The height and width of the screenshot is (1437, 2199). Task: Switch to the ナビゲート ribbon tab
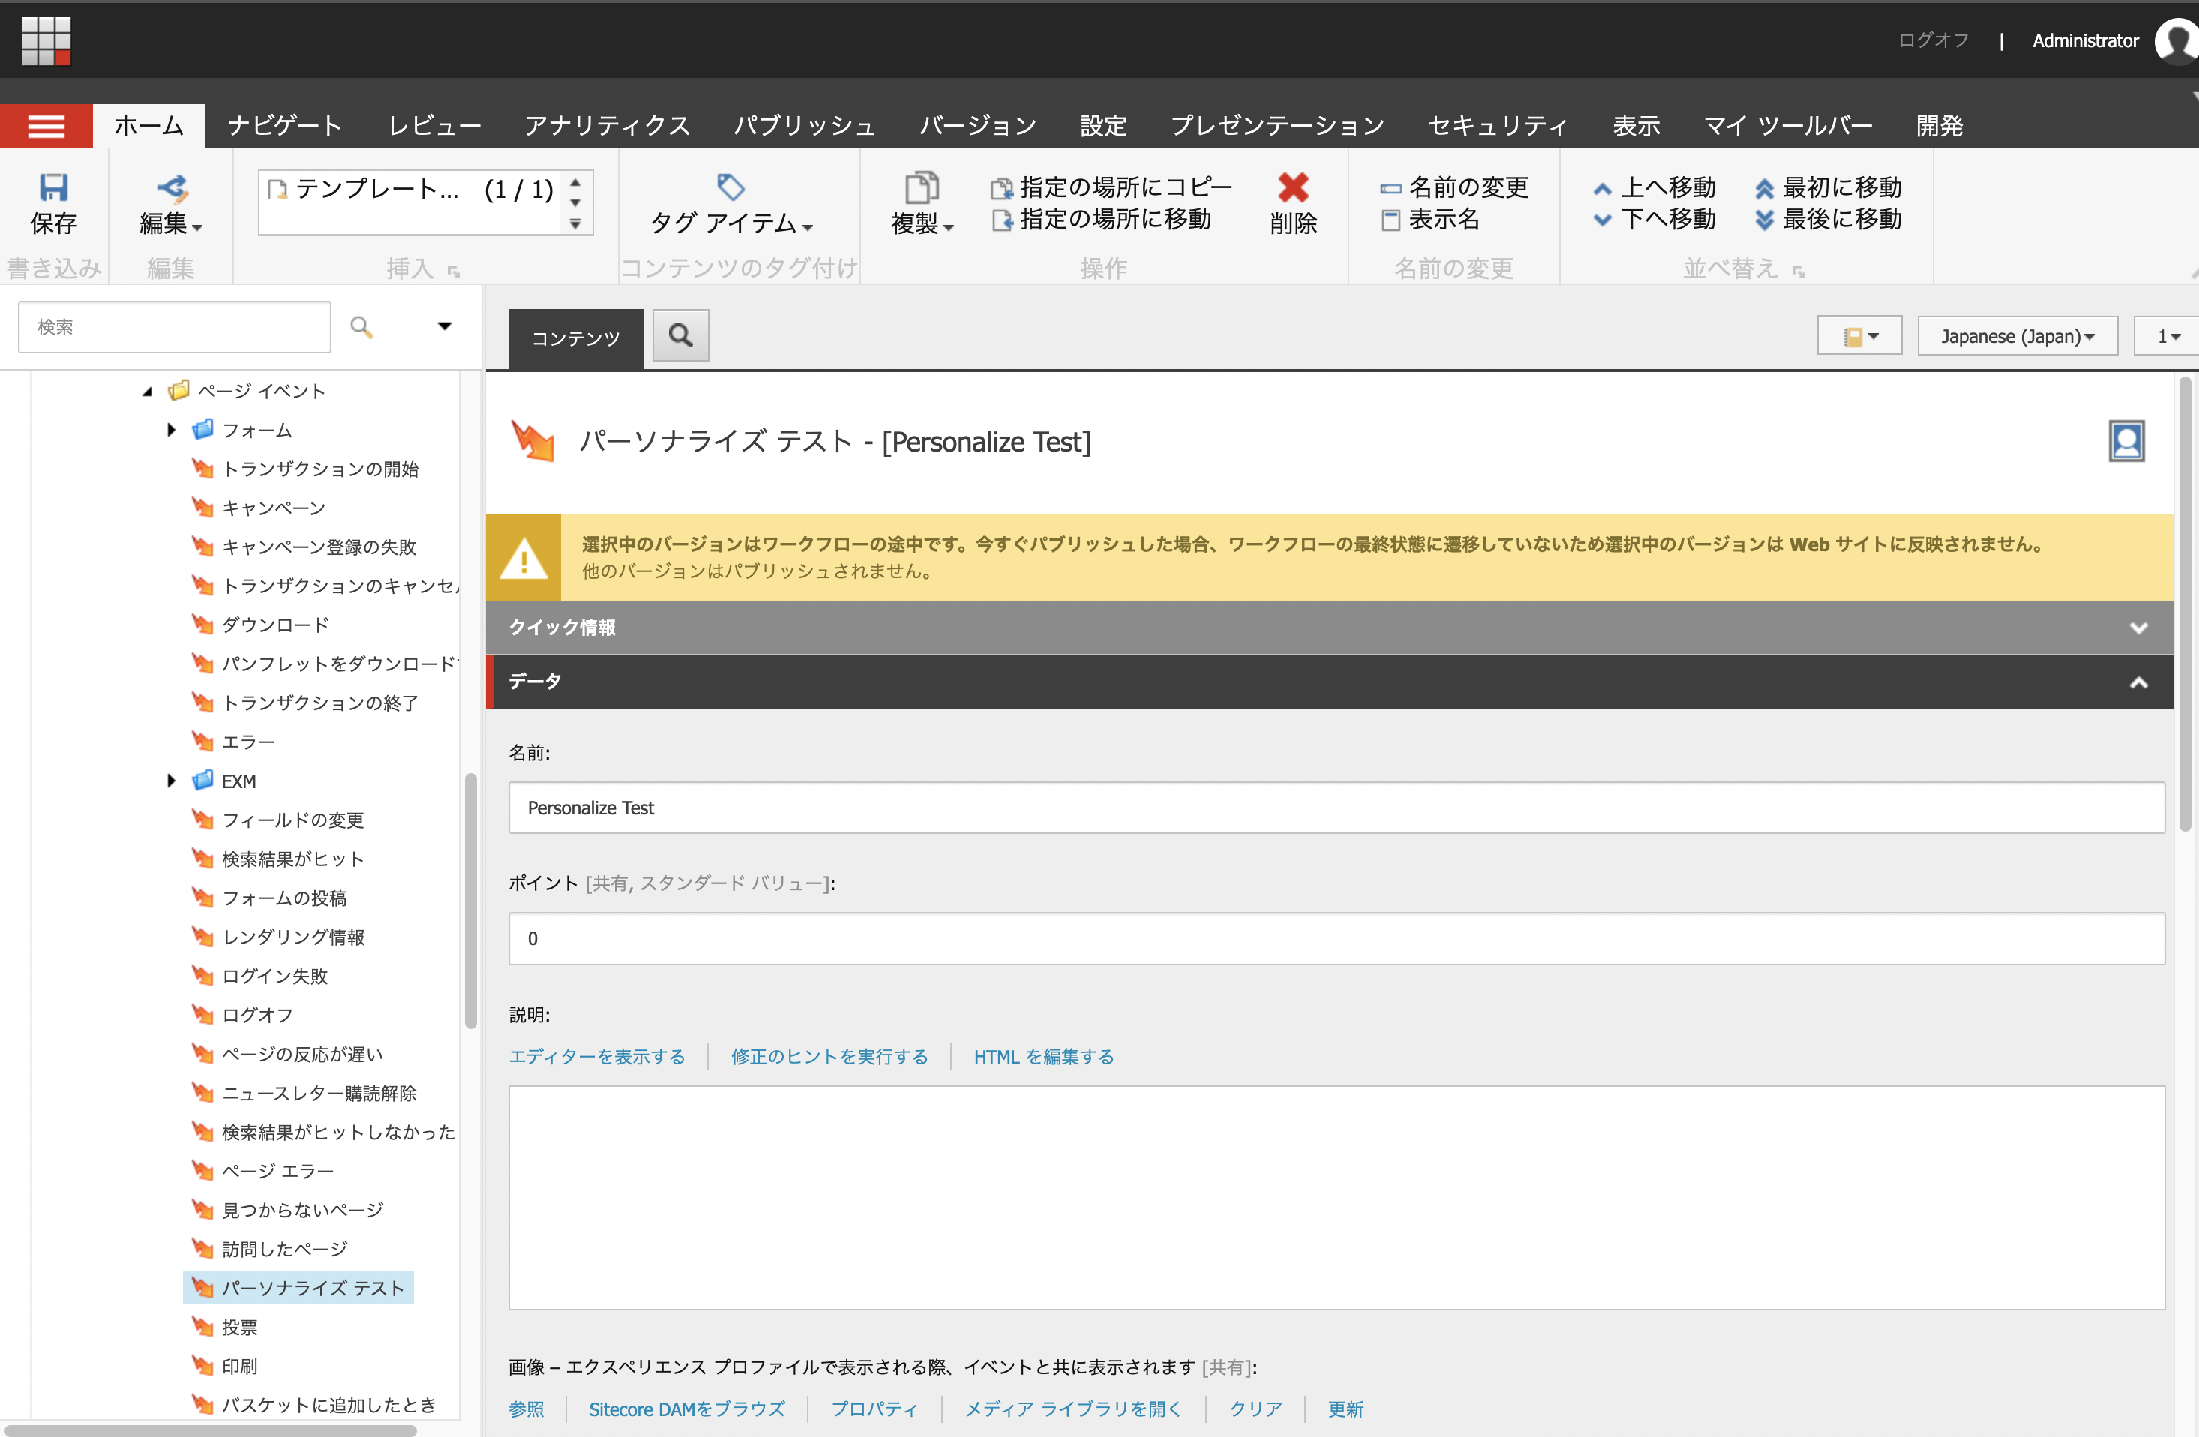284,126
